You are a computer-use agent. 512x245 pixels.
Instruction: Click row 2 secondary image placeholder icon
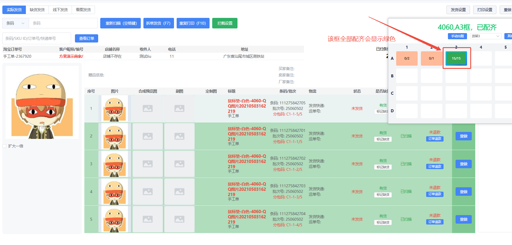coord(179,136)
